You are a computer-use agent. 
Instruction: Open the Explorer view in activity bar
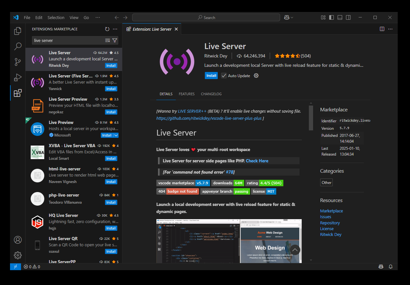coord(18,31)
